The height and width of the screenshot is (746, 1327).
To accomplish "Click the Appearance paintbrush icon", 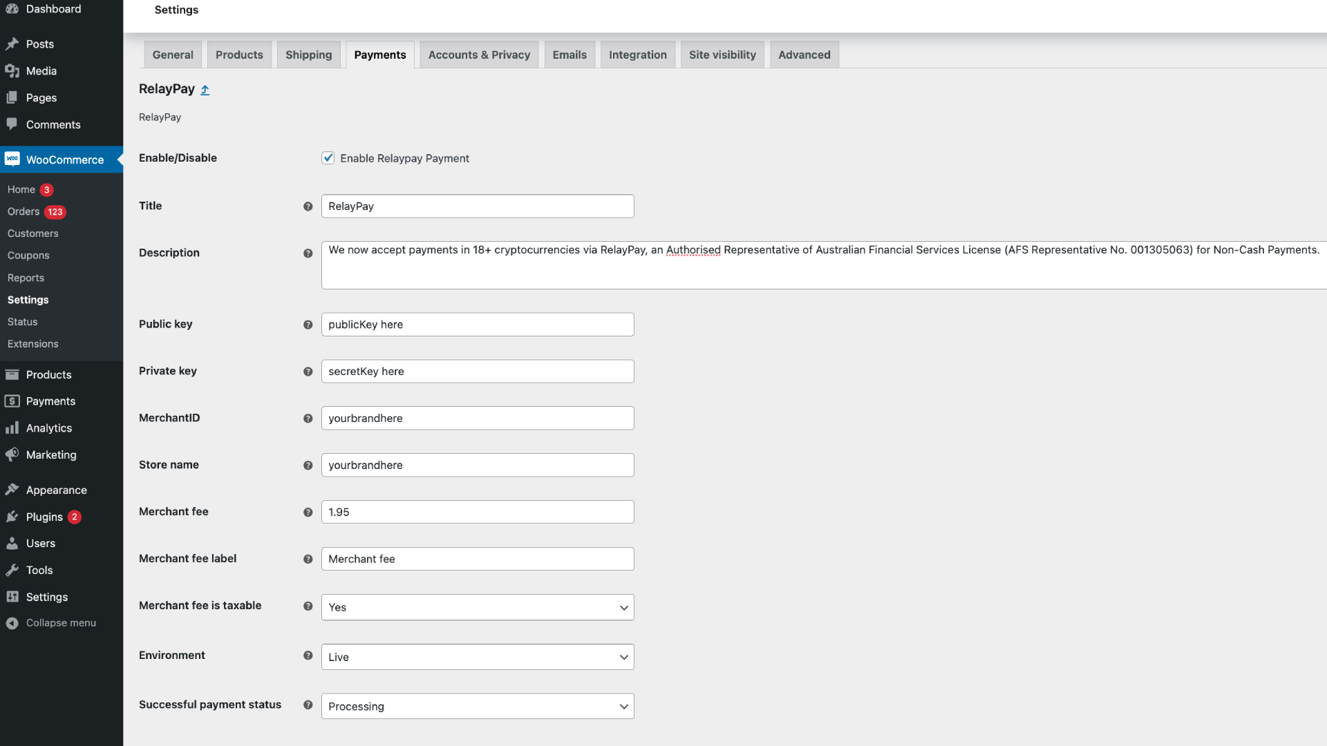I will pos(12,490).
